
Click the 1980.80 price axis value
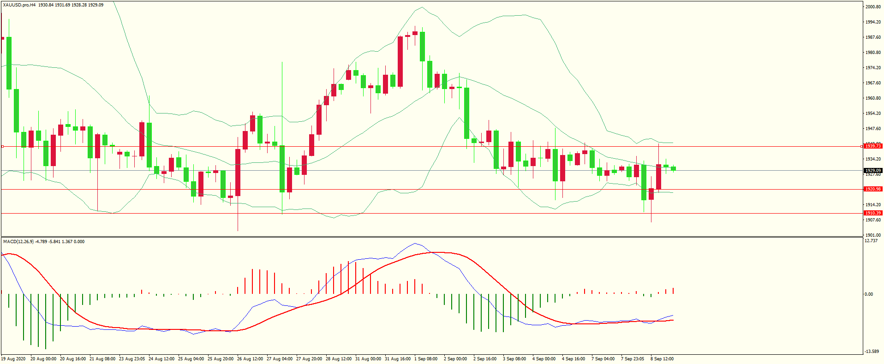pos(873,53)
